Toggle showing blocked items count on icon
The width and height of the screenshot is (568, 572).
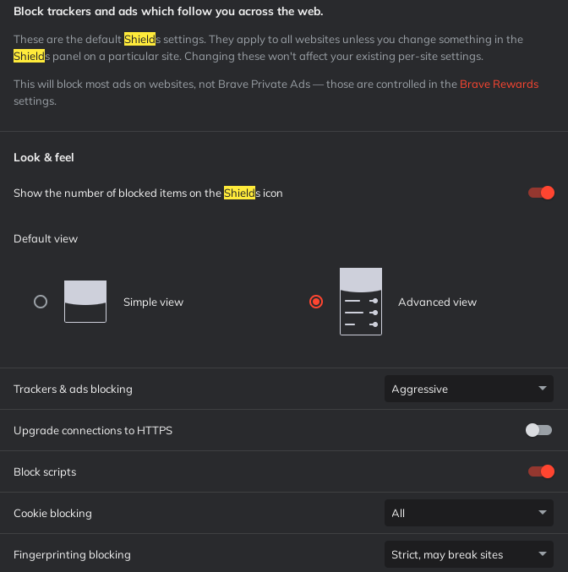click(x=541, y=193)
